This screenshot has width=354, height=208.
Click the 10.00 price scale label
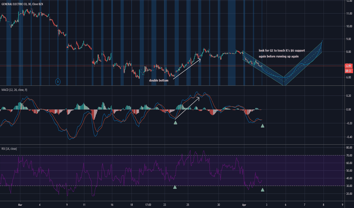click(349, 26)
